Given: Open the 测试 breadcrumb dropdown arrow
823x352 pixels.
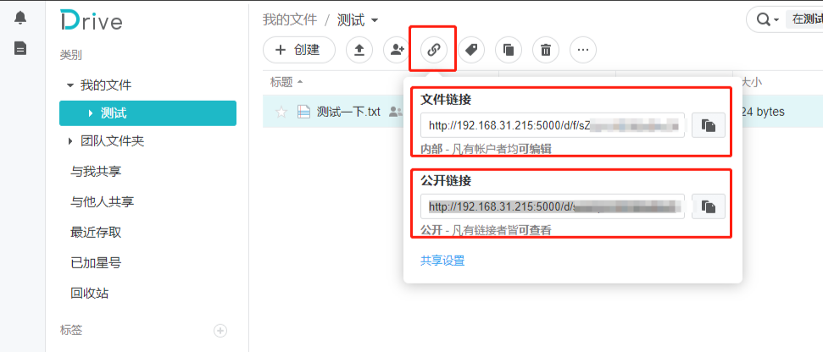Looking at the screenshot, I should click(375, 19).
